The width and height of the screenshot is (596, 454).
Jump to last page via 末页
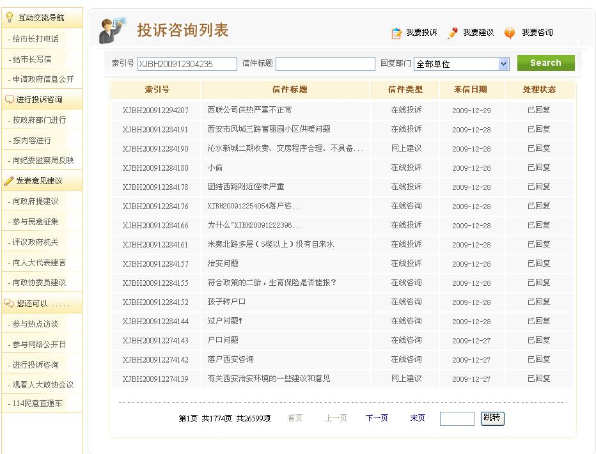418,418
